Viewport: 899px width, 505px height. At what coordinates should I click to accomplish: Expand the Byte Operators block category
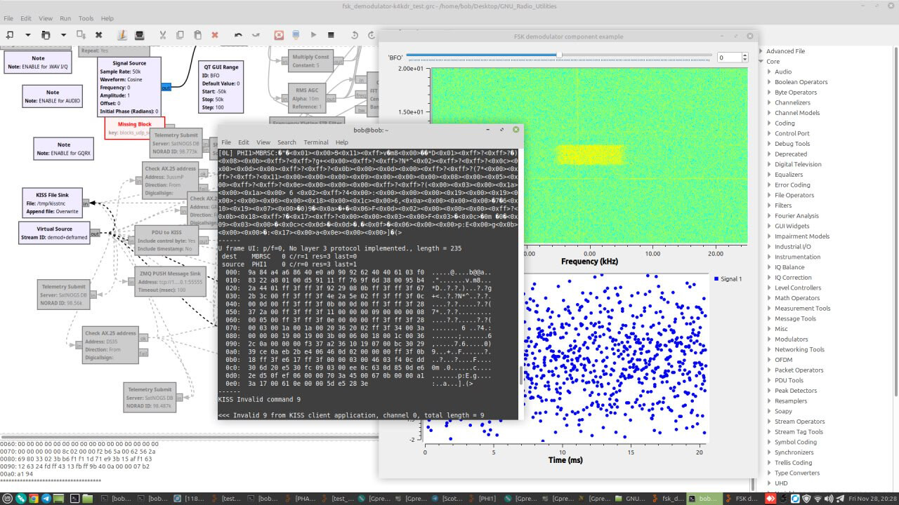click(x=770, y=93)
